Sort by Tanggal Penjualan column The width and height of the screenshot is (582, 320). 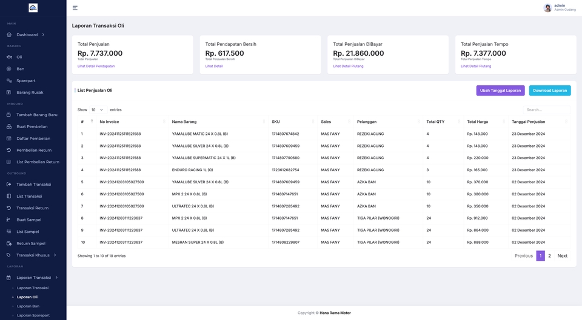point(540,122)
